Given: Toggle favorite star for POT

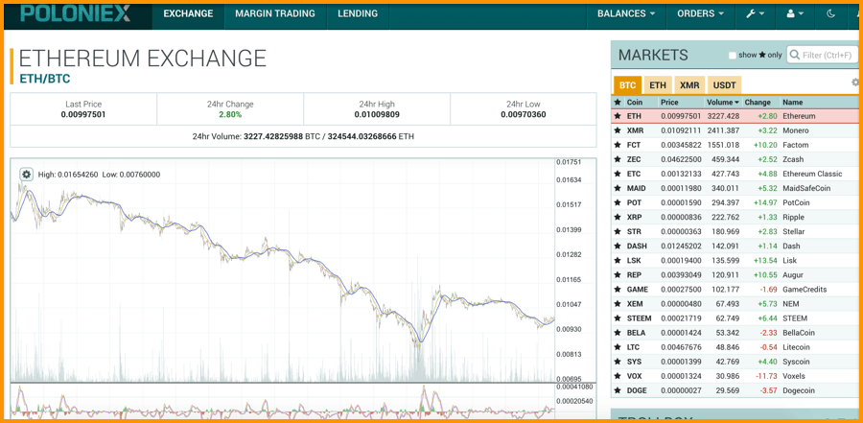Looking at the screenshot, I should point(618,202).
